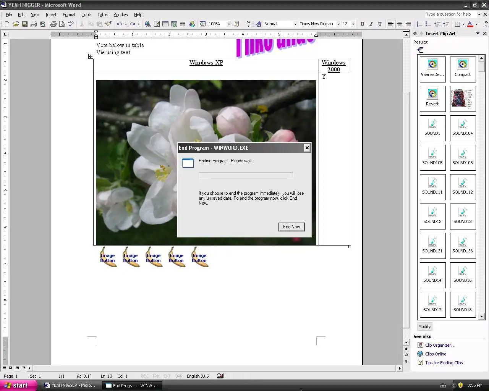The height and width of the screenshot is (391, 489).
Task: Open Styles and Formatting pane icon
Action: [x=258, y=24]
